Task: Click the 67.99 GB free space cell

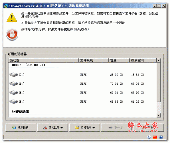Action: (137, 93)
